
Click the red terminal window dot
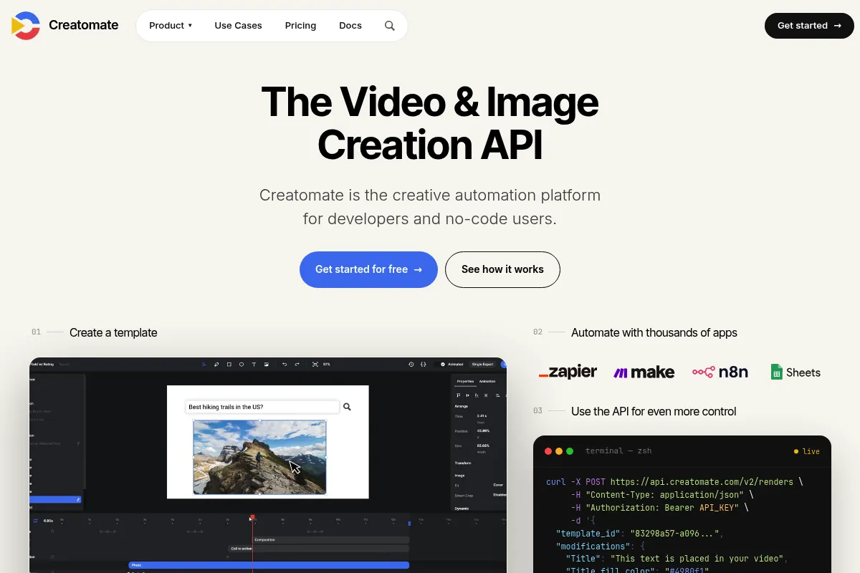pos(548,451)
